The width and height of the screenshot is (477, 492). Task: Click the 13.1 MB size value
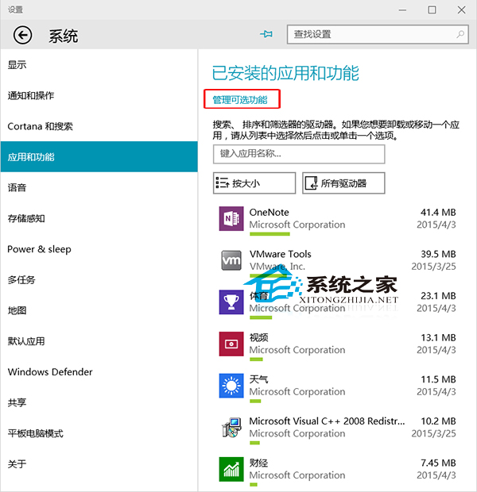coord(438,337)
